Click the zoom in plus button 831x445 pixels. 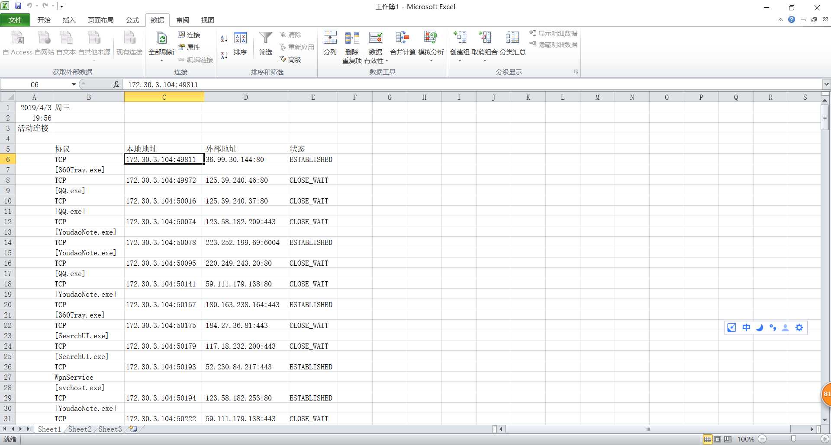click(825, 439)
